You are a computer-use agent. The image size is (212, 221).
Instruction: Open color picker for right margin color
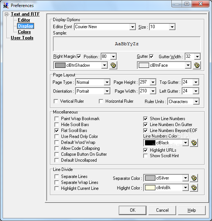point(113,65)
